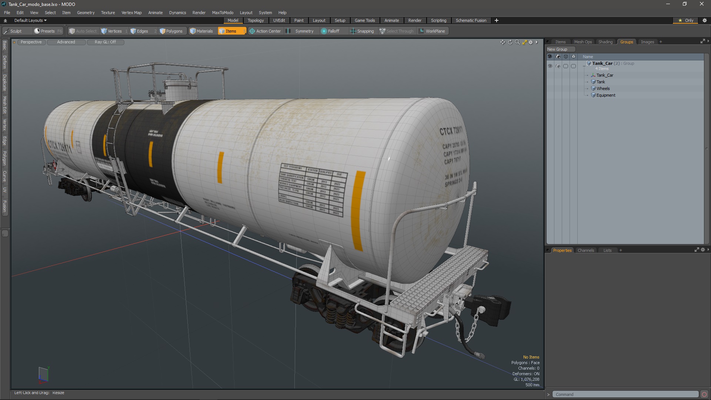Viewport: 711px width, 400px height.
Task: Switch to the Shading tab
Action: click(605, 42)
